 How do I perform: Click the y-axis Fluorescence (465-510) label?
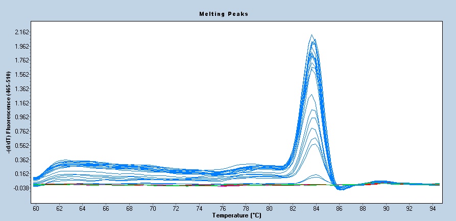click(8, 112)
